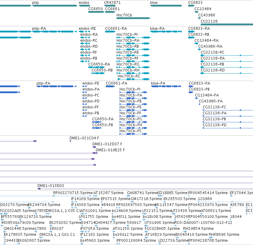The image size is (253, 245).
Task: Select the GH08741.5prime EST label
Action: (142, 193)
